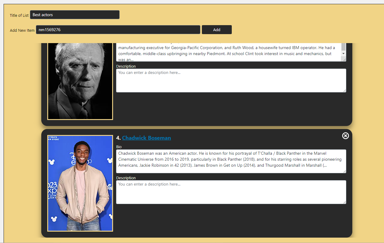384x243 pixels.
Task: Click the bio scrollbar down arrow
Action: [x=344, y=53]
